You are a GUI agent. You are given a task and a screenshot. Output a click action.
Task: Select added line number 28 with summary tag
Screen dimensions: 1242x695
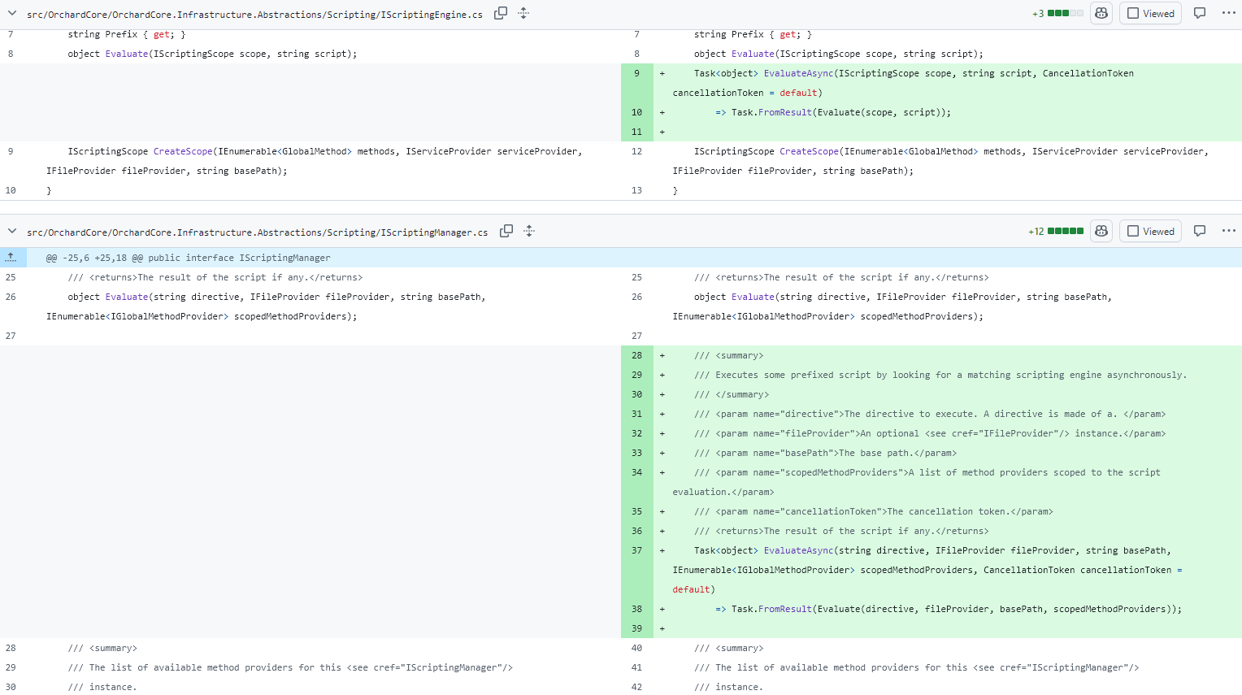tap(637, 355)
